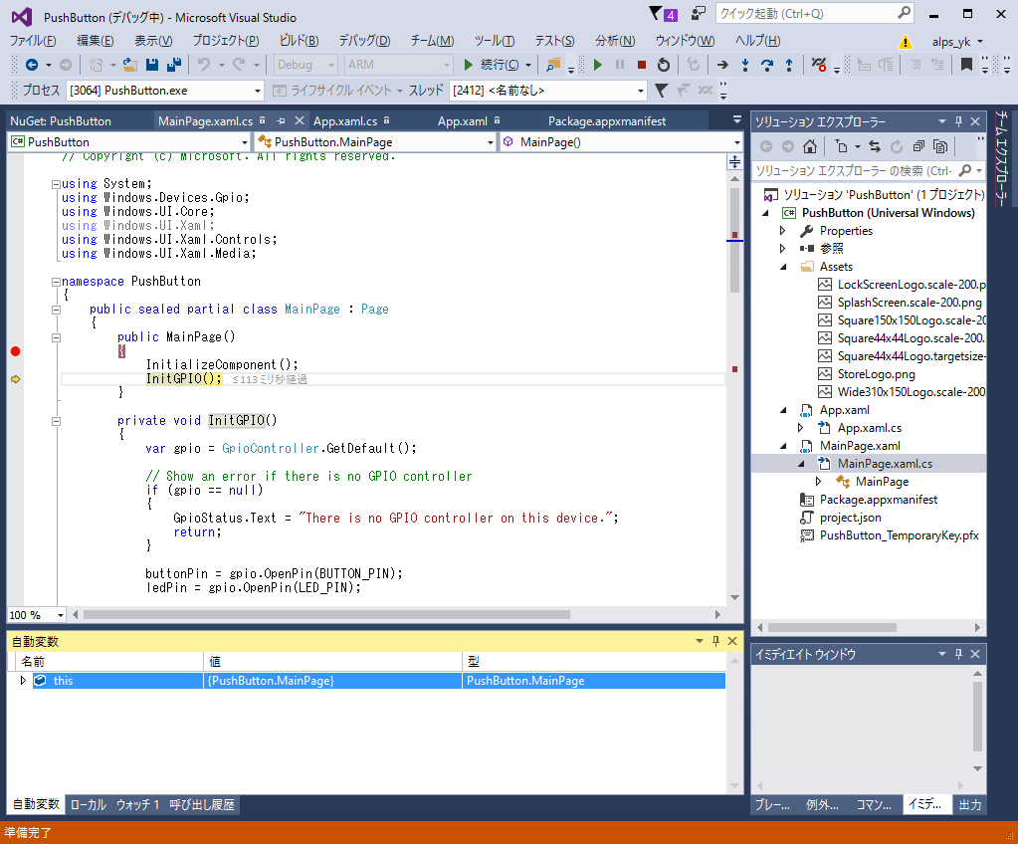Switch to the ローカル tab
The width and height of the screenshot is (1018, 844).
[x=88, y=804]
